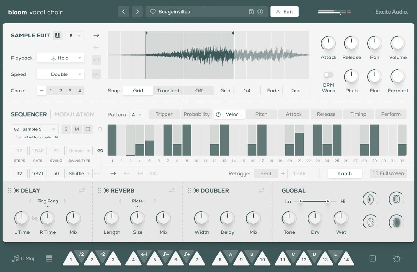
Task: Click the infinity loop icon near Speed
Action: click(x=96, y=74)
